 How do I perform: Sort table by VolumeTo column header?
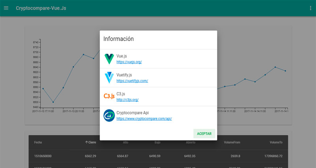276,142
